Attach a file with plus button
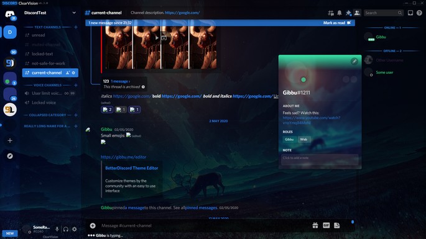Screen dimensions: 426x239 pos(93,226)
